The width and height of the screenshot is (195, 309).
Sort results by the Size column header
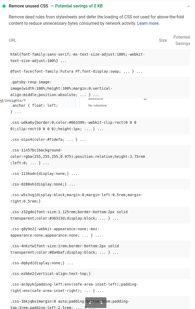163,40
